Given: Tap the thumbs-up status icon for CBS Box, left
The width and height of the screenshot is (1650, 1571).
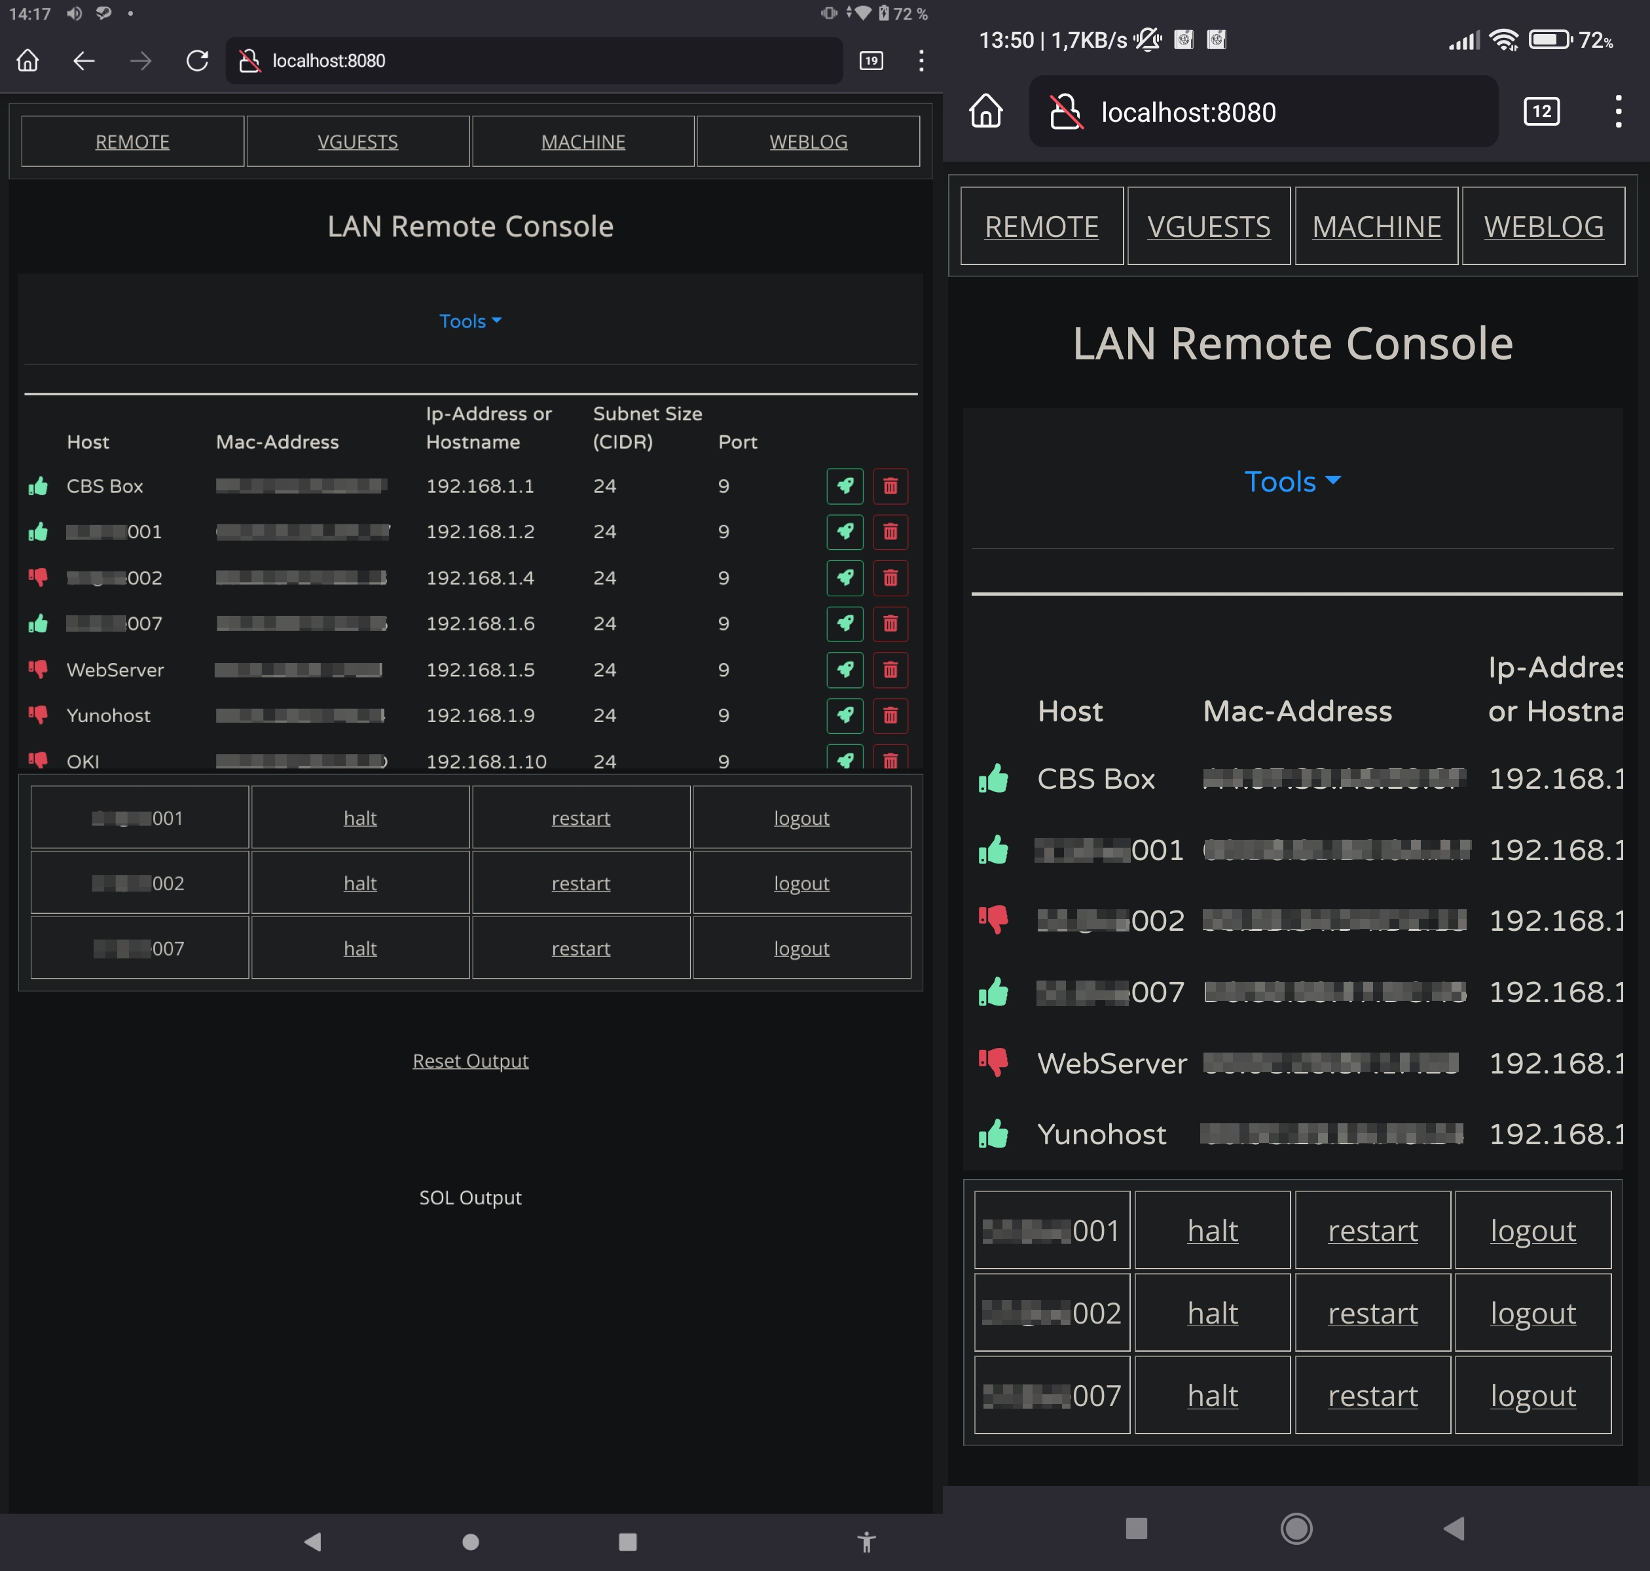Looking at the screenshot, I should click(38, 486).
